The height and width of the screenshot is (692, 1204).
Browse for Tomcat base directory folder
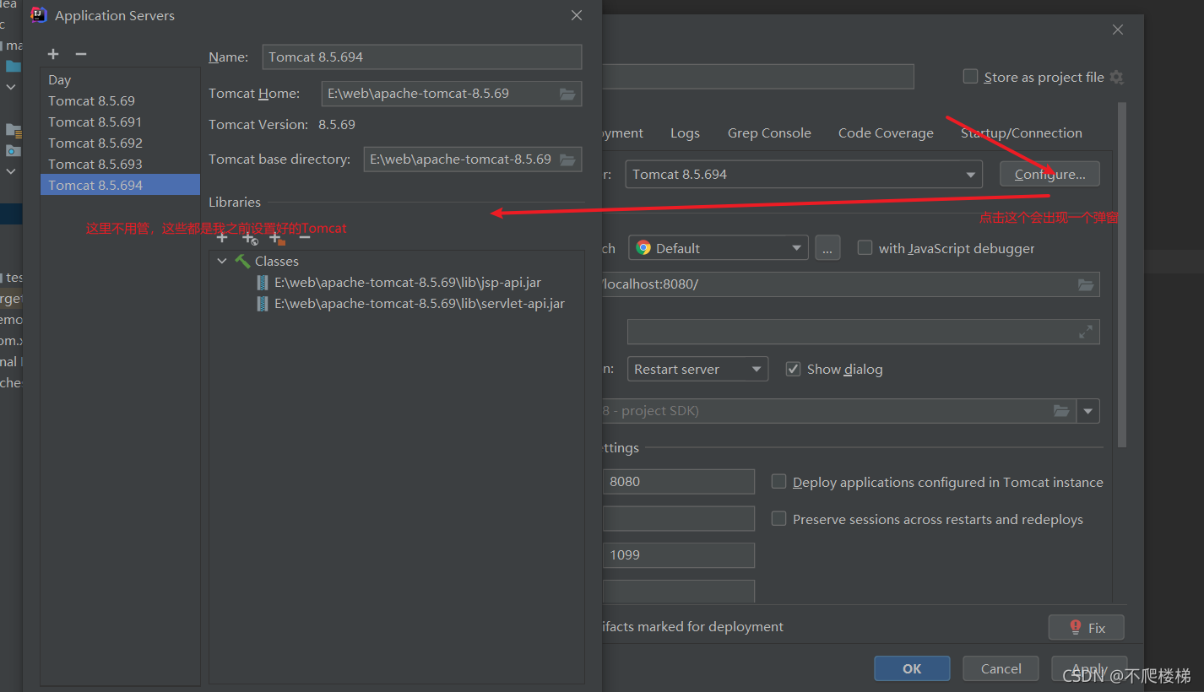[567, 159]
